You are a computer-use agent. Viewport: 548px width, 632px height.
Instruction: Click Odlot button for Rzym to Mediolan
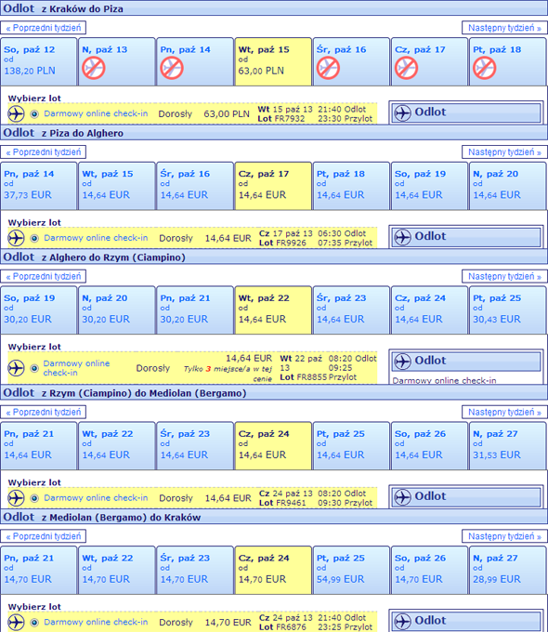[x=466, y=496]
